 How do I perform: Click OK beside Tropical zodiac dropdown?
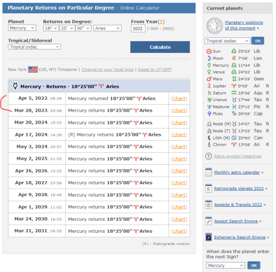(x=258, y=41)
